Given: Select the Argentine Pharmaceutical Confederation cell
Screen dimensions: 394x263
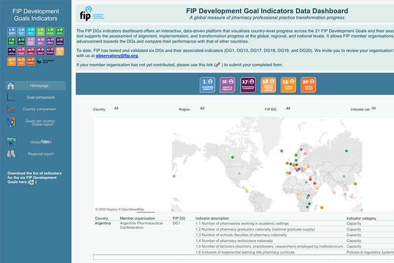Looking at the screenshot, I should (x=141, y=225).
